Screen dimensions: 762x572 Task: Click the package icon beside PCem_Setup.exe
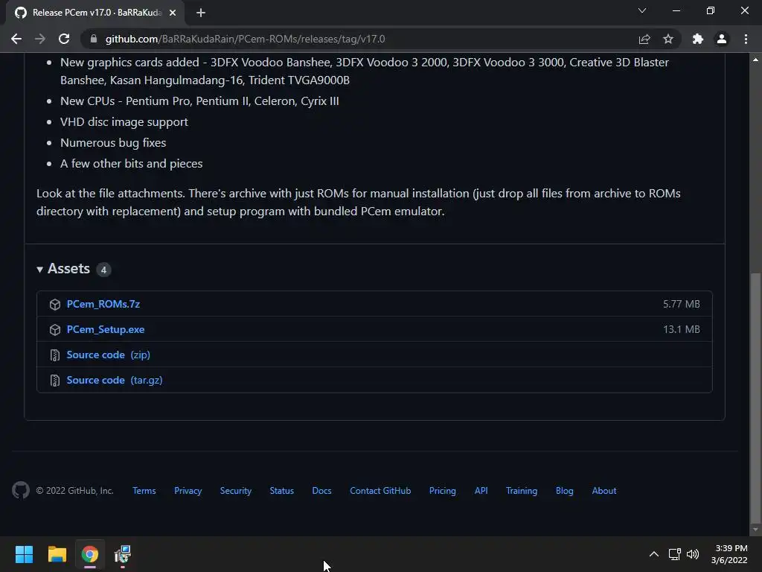click(x=55, y=330)
